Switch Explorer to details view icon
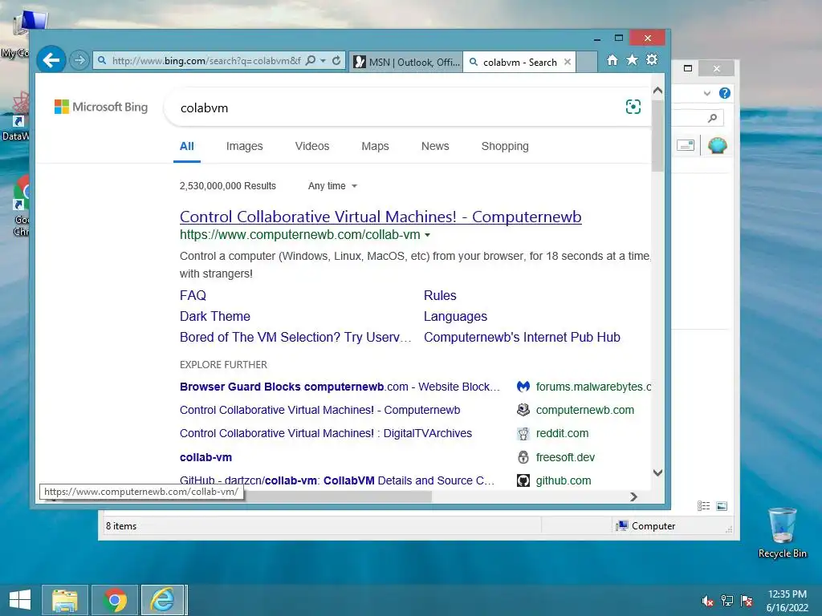 pyautogui.click(x=703, y=505)
